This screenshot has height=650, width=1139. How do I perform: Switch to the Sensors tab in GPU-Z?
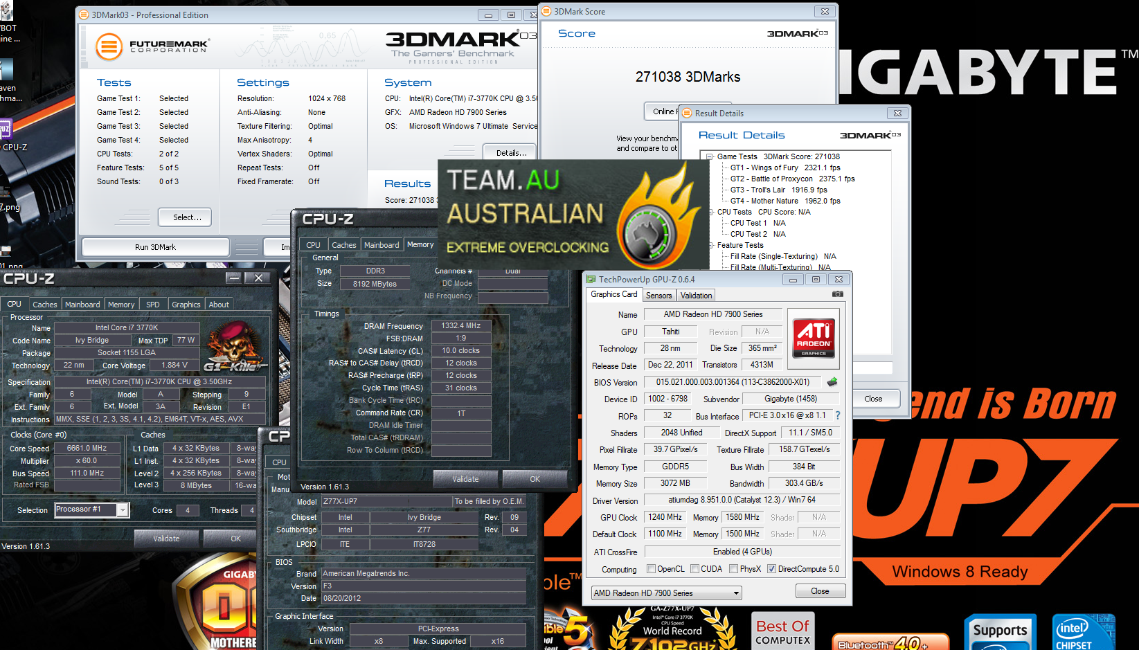click(x=658, y=296)
